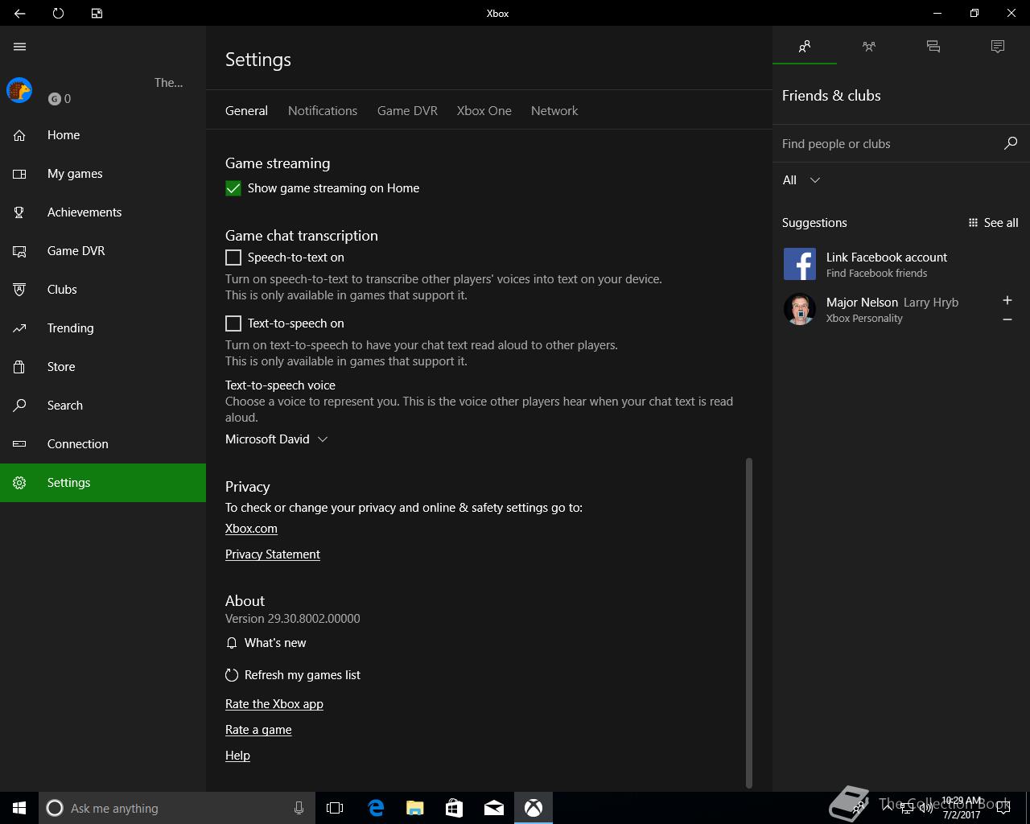Open Game DVR in sidebar
This screenshot has width=1030, height=824.
pyautogui.click(x=103, y=251)
